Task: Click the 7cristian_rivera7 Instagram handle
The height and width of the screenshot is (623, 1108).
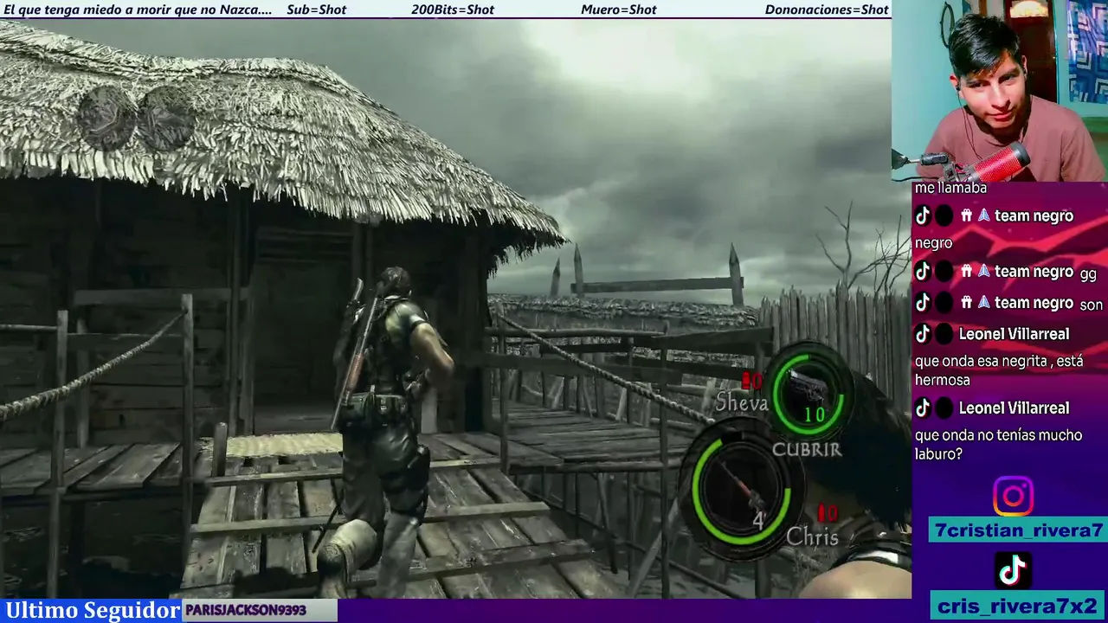Action: [1018, 530]
